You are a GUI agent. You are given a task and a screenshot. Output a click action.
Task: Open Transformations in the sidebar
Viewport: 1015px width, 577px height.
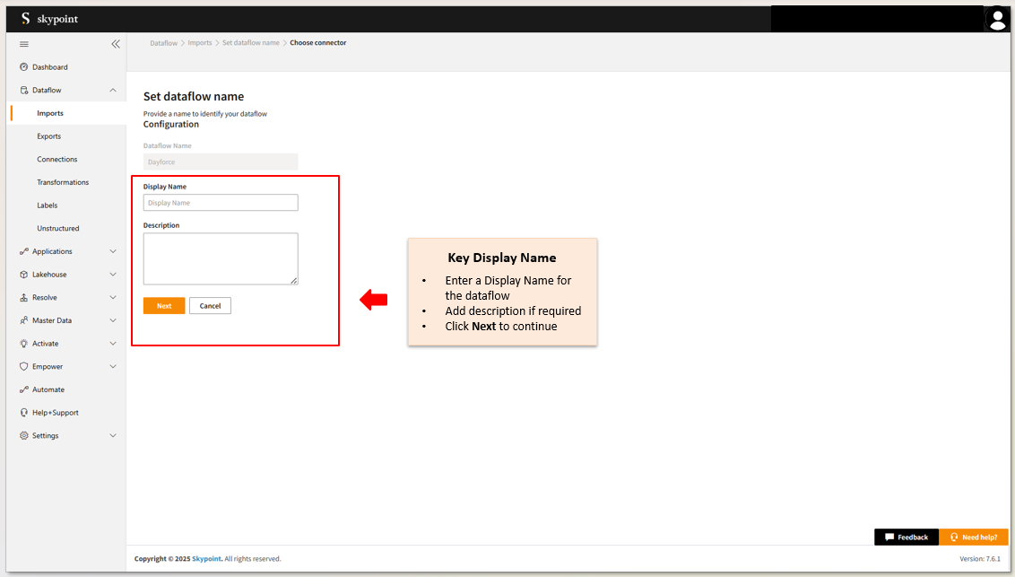63,182
